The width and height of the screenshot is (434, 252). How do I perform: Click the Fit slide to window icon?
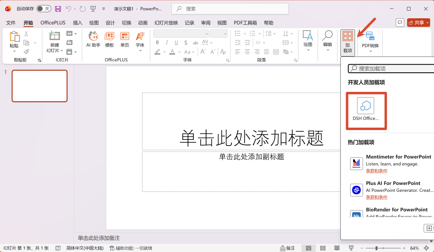[427, 248]
